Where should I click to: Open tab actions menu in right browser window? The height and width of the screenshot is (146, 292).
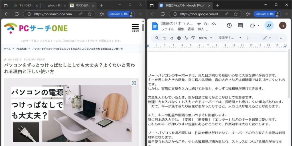152,5
